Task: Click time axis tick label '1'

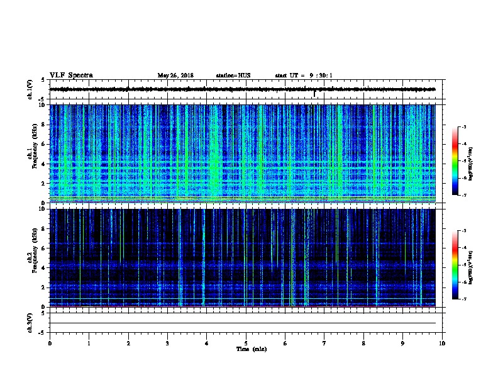Action: pyautogui.click(x=89, y=343)
